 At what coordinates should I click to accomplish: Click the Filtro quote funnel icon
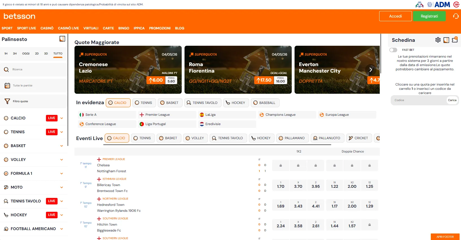pyautogui.click(x=7, y=101)
